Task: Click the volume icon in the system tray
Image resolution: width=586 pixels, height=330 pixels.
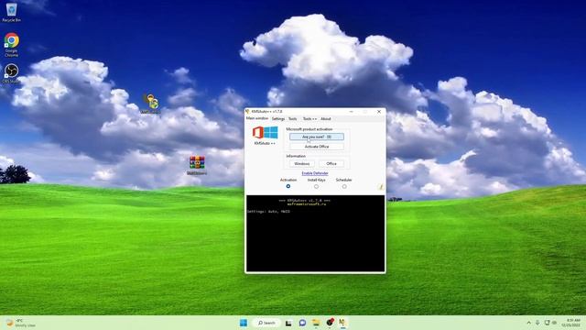Action: pyautogui.click(x=554, y=323)
